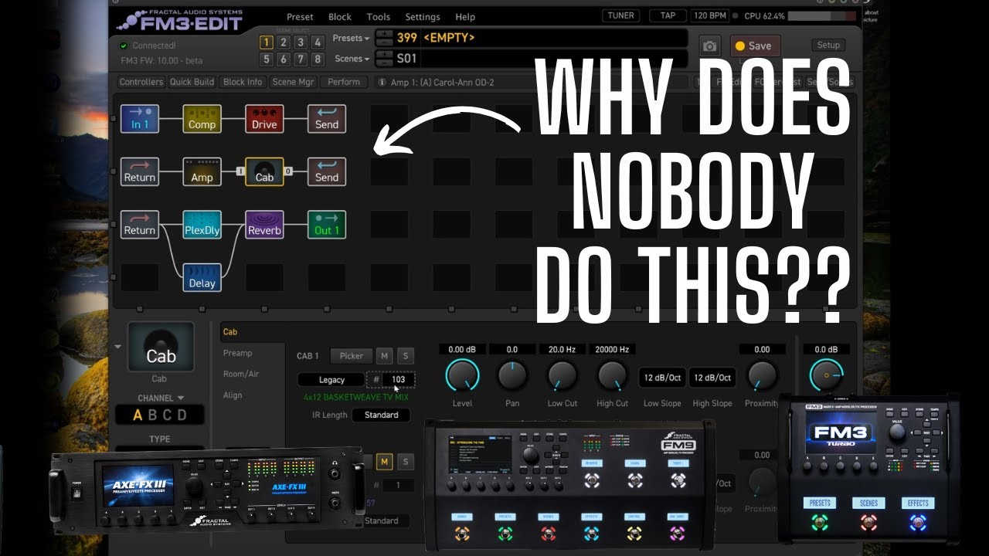989x556 pixels.
Task: Mute CAB 1 with the M button
Action: pyautogui.click(x=384, y=356)
